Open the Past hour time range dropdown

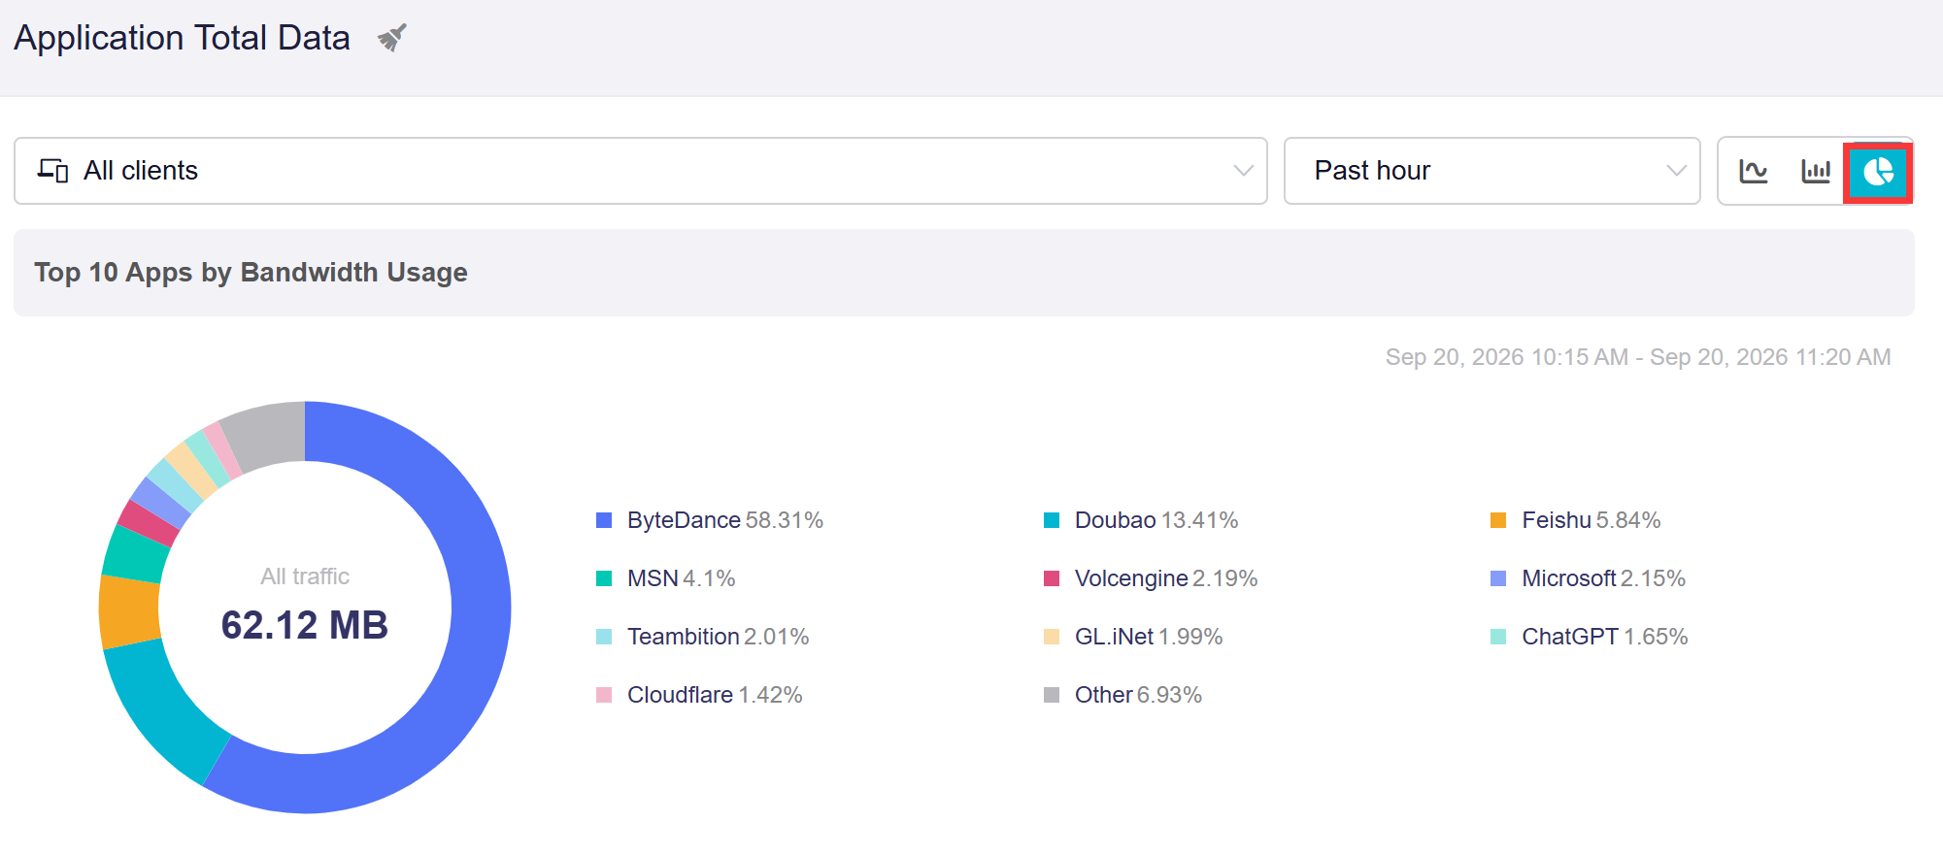click(x=1491, y=171)
